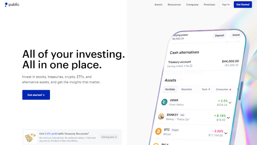Expand the GRWR row chevron
Image resolution: width=257 pixels, height=145 pixels.
coord(230,103)
